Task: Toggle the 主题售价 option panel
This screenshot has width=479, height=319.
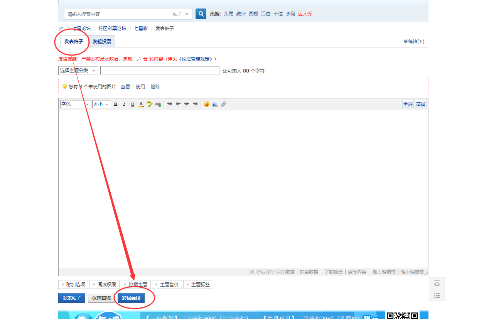Action: click(x=167, y=285)
